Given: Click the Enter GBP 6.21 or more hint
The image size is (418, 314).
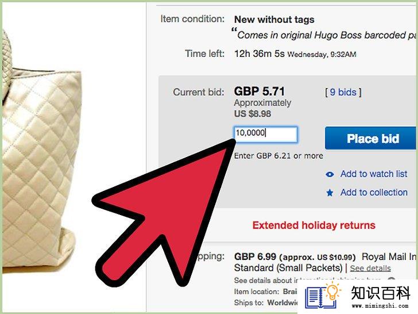Looking at the screenshot, I should pyautogui.click(x=278, y=156).
